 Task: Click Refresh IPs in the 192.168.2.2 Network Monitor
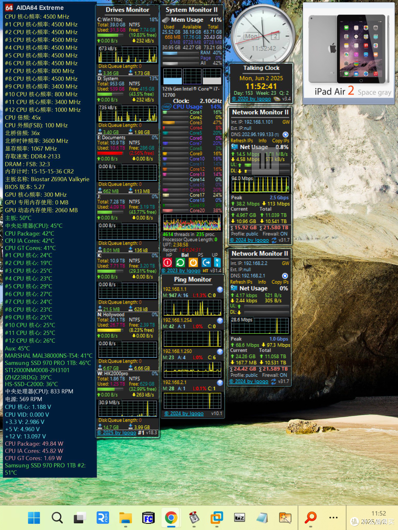click(x=241, y=282)
